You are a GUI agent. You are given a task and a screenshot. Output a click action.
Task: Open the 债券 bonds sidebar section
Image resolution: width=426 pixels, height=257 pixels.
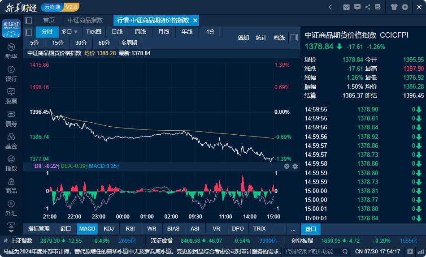click(11, 119)
